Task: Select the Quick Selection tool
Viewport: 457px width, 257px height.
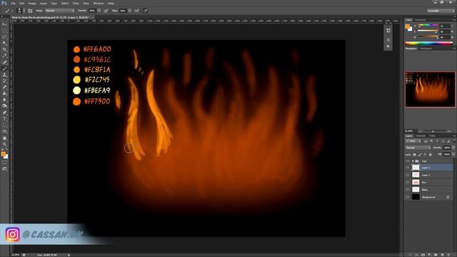Action: (x=4, y=43)
